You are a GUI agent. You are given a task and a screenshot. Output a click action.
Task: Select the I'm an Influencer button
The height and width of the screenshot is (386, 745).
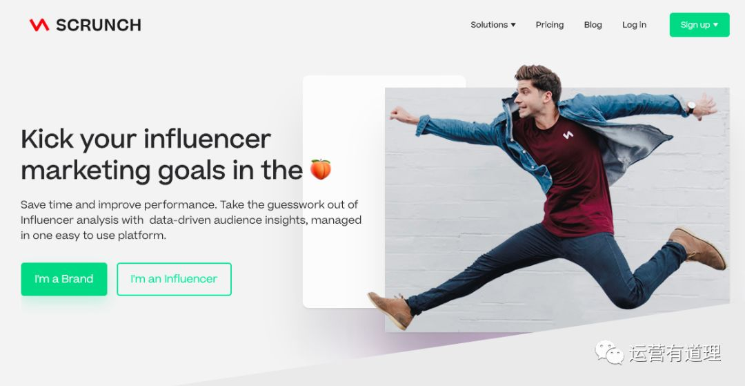coord(174,279)
